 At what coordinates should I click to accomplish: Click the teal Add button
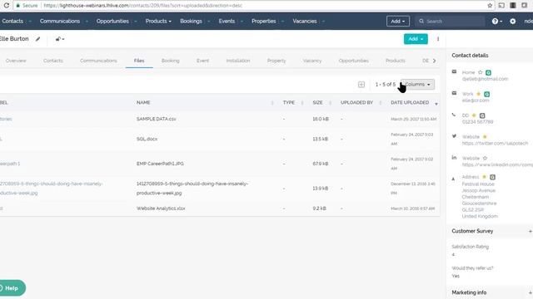[416, 39]
